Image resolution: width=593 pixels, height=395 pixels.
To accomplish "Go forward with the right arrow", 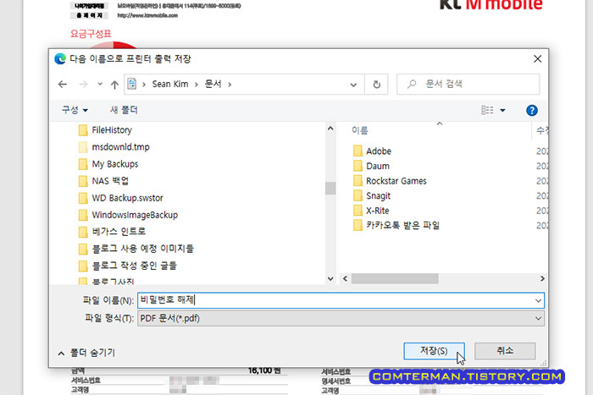I will 83,85.
